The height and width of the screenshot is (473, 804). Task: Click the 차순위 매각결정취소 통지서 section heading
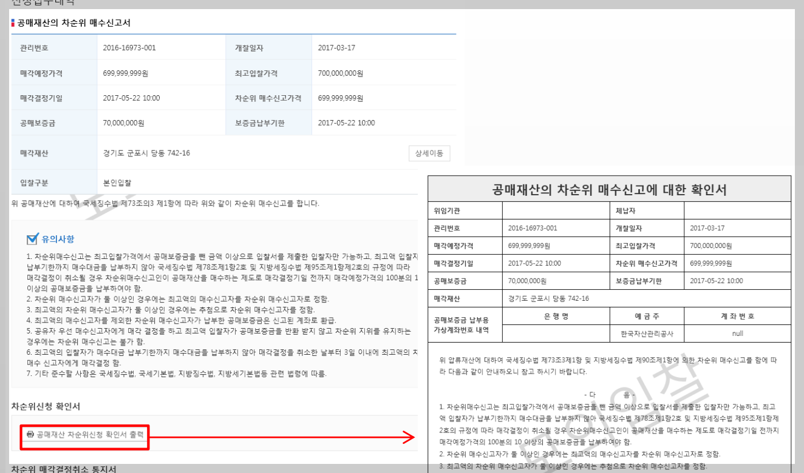point(64,469)
